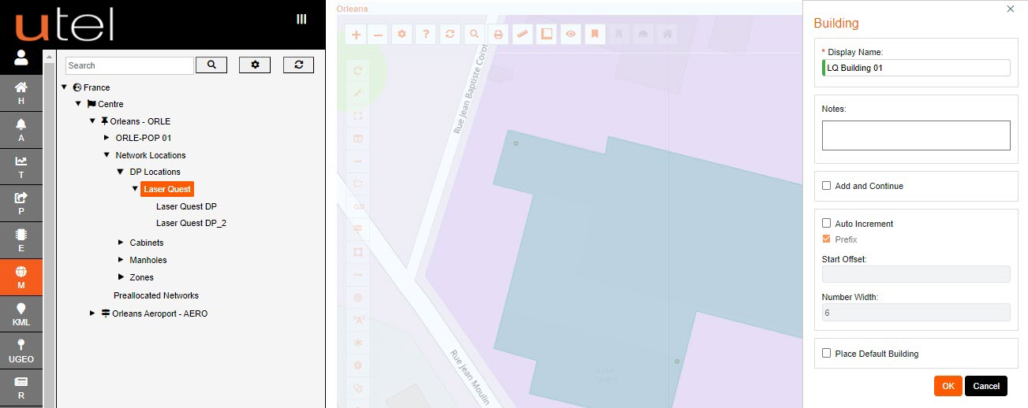
Task: Expand the ORLE-POP 01 node
Action: pyautogui.click(x=107, y=138)
